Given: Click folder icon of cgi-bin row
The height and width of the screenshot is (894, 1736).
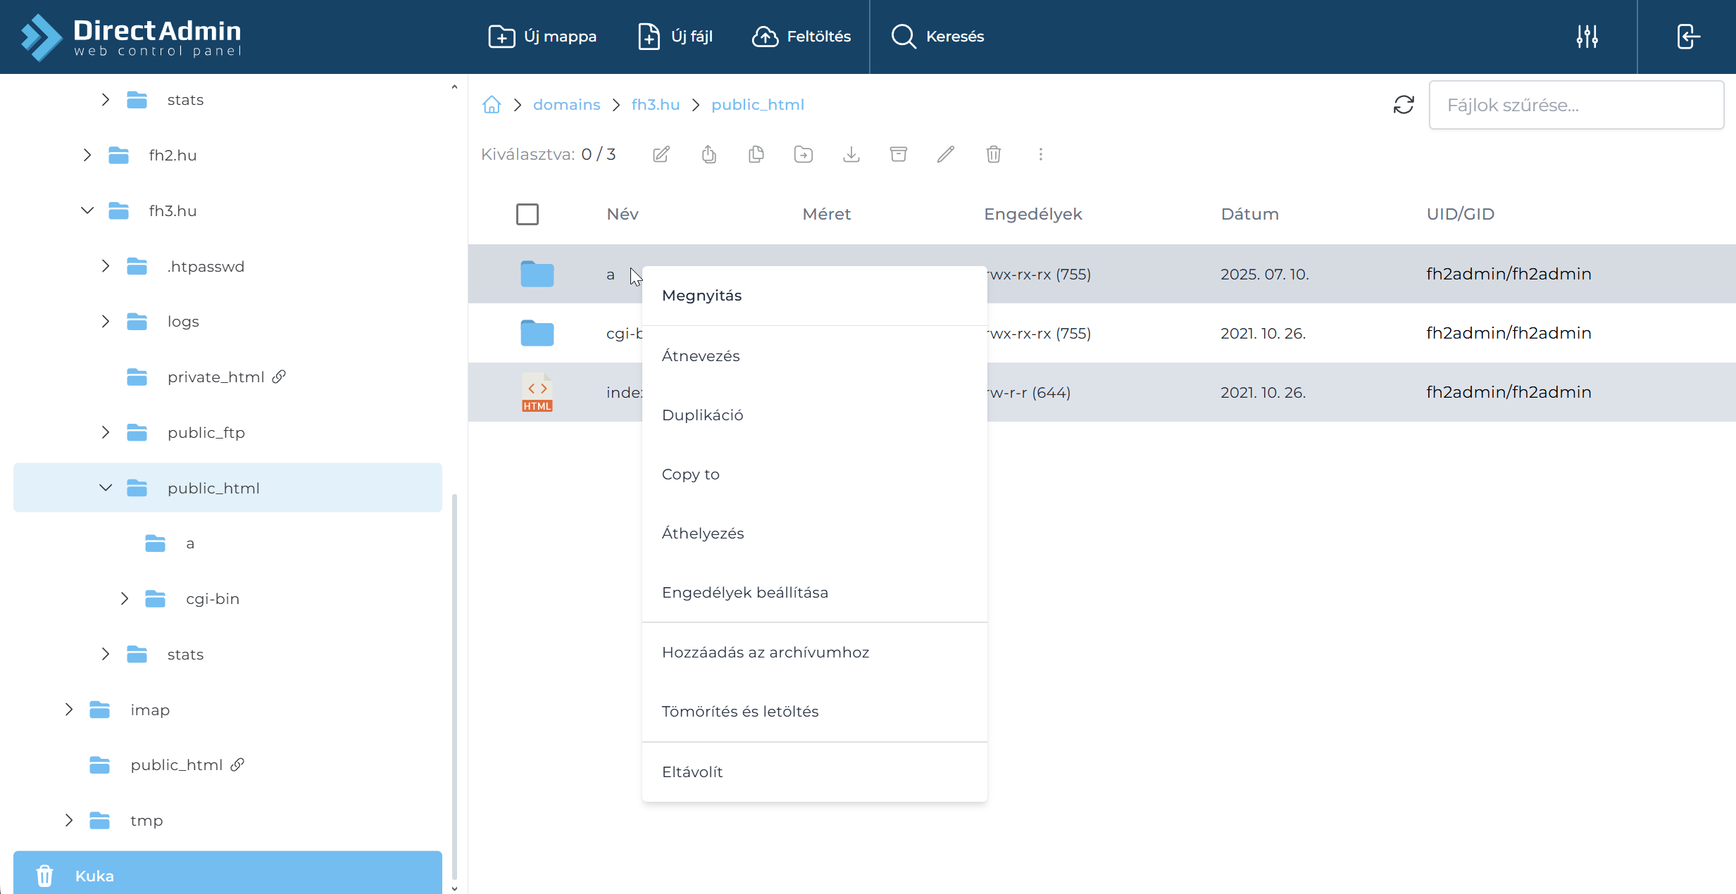Looking at the screenshot, I should [x=537, y=333].
